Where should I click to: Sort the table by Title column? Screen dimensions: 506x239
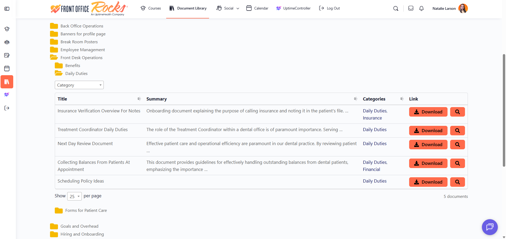[x=139, y=99]
